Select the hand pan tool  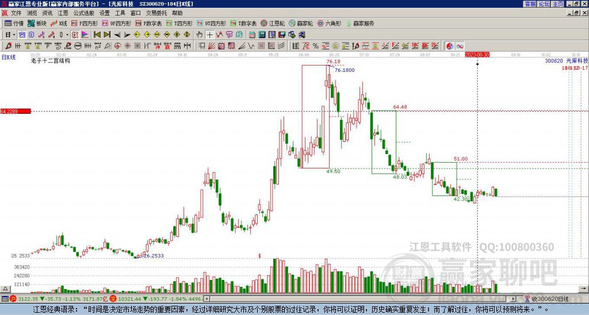pyautogui.click(x=200, y=35)
